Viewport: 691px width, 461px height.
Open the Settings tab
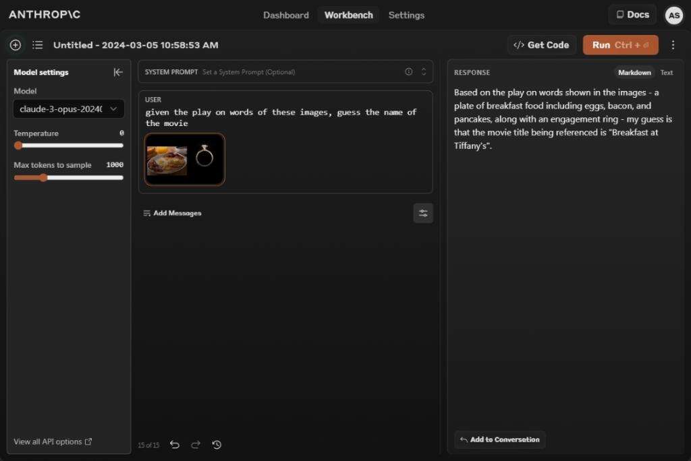point(406,15)
